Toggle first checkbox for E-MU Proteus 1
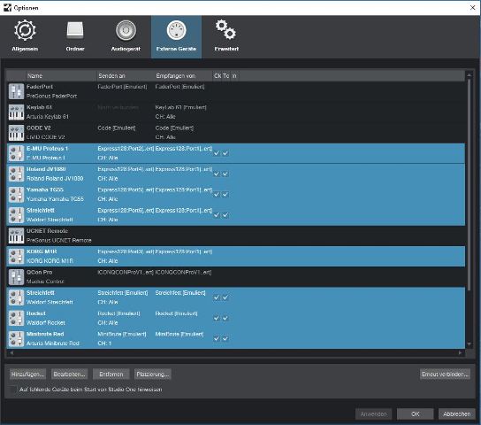 [217, 153]
